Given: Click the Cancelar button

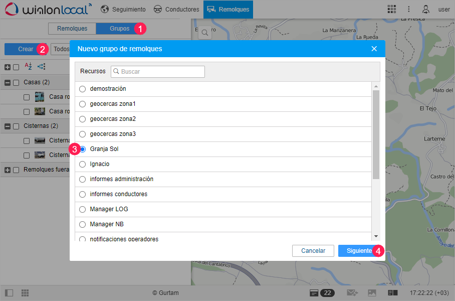Looking at the screenshot, I should pyautogui.click(x=313, y=251).
